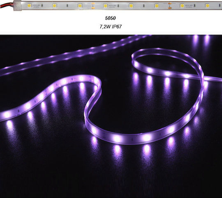Click the "5050" model label
222x198 pixels.
[111, 18]
